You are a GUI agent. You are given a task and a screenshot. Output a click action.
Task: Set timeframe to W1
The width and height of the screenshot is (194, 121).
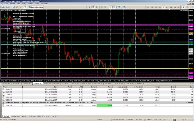tap(175, 7)
